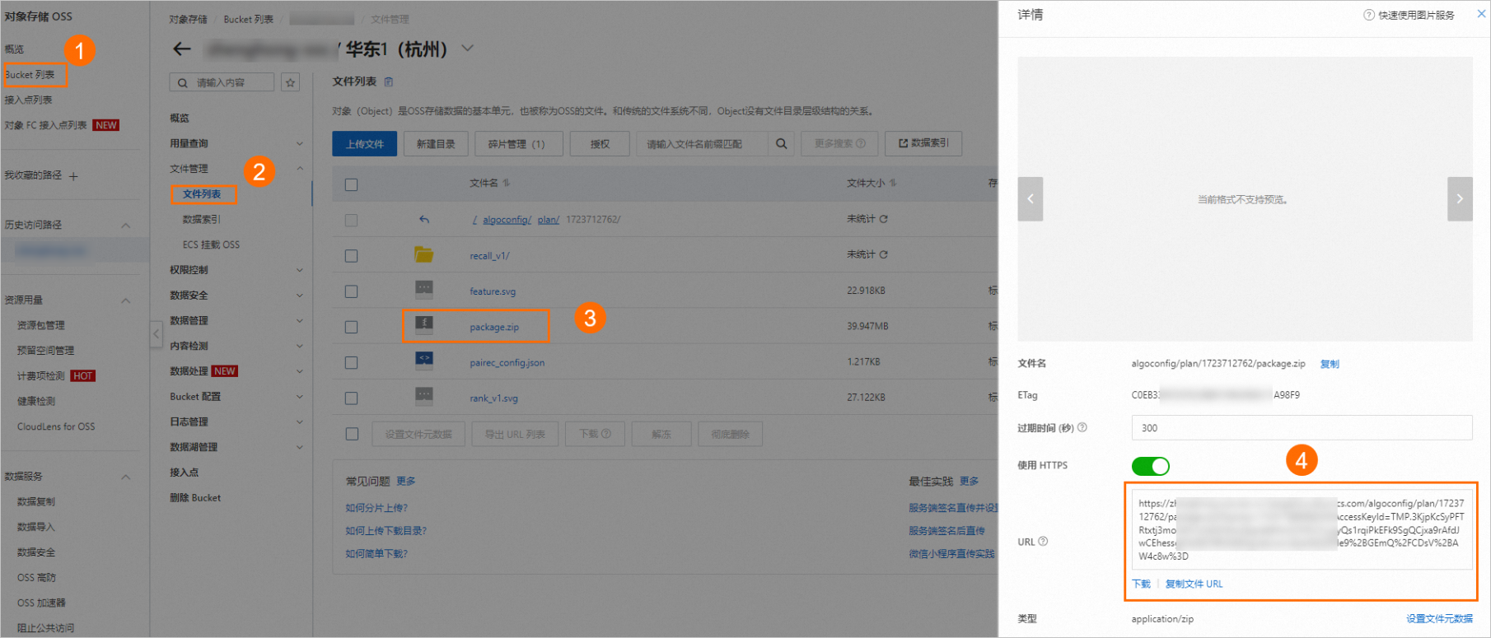Collapse the 文件管理 menu
Image resolution: width=1491 pixels, height=638 pixels.
[x=300, y=169]
